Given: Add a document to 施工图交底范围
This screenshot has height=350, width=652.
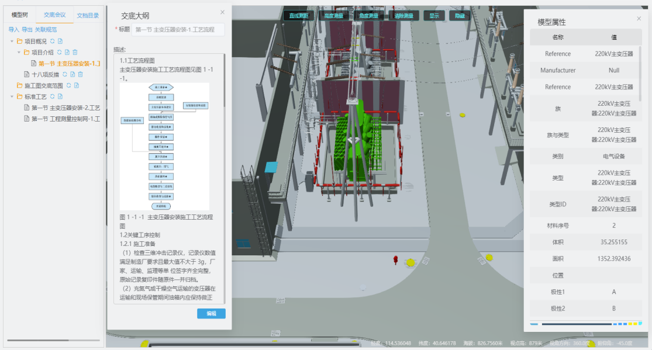Looking at the screenshot, I should 77,86.
